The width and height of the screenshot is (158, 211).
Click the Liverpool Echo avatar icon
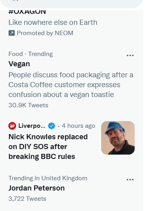tap(12, 126)
